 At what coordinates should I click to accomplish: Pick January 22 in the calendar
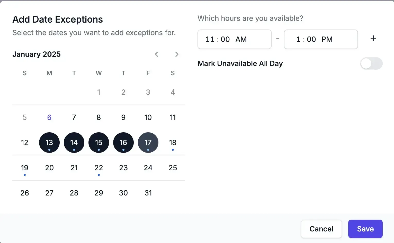[99, 168]
